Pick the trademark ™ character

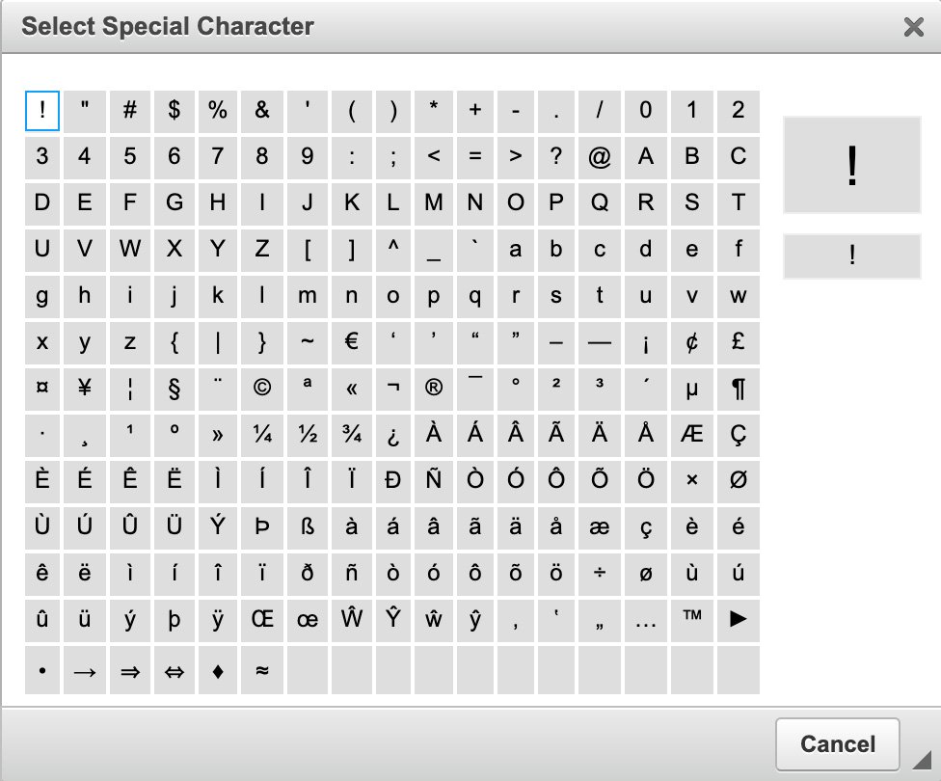(692, 620)
